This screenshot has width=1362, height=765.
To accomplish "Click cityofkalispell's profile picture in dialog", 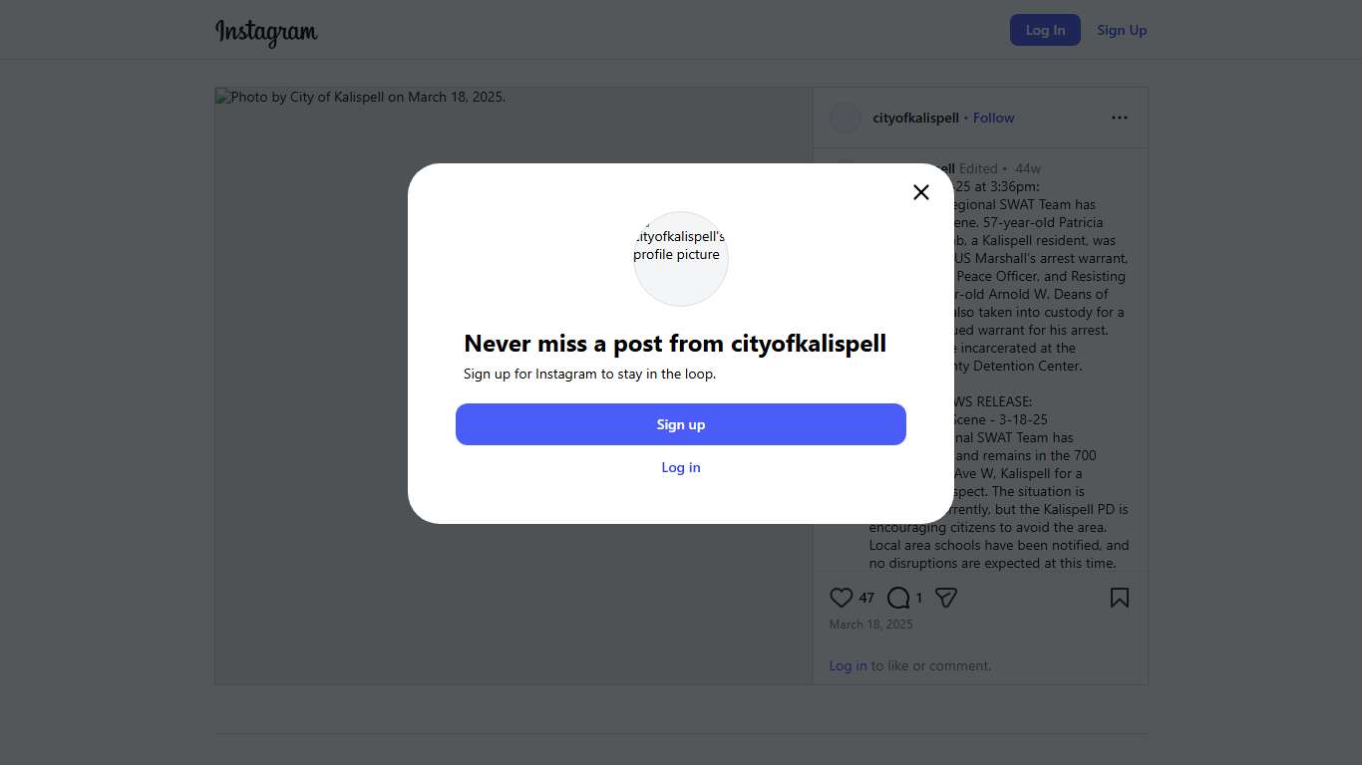I will pos(681,258).
